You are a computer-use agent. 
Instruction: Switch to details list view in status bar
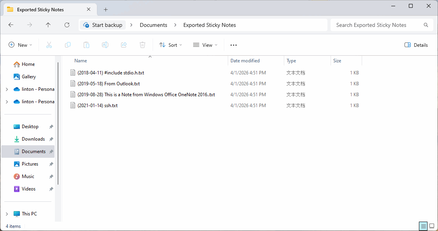pyautogui.click(x=423, y=226)
